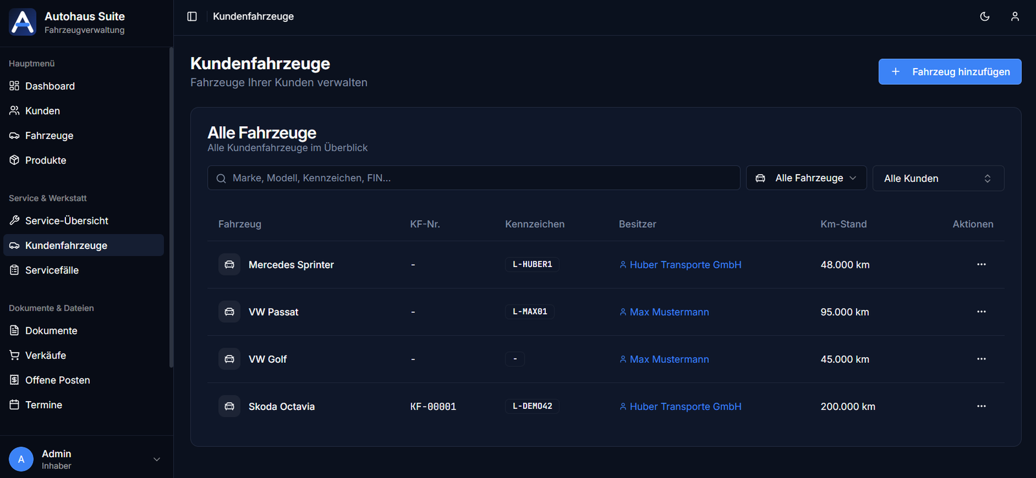The image size is (1036, 478).
Task: Expand the Admin account chevron
Action: (x=157, y=459)
